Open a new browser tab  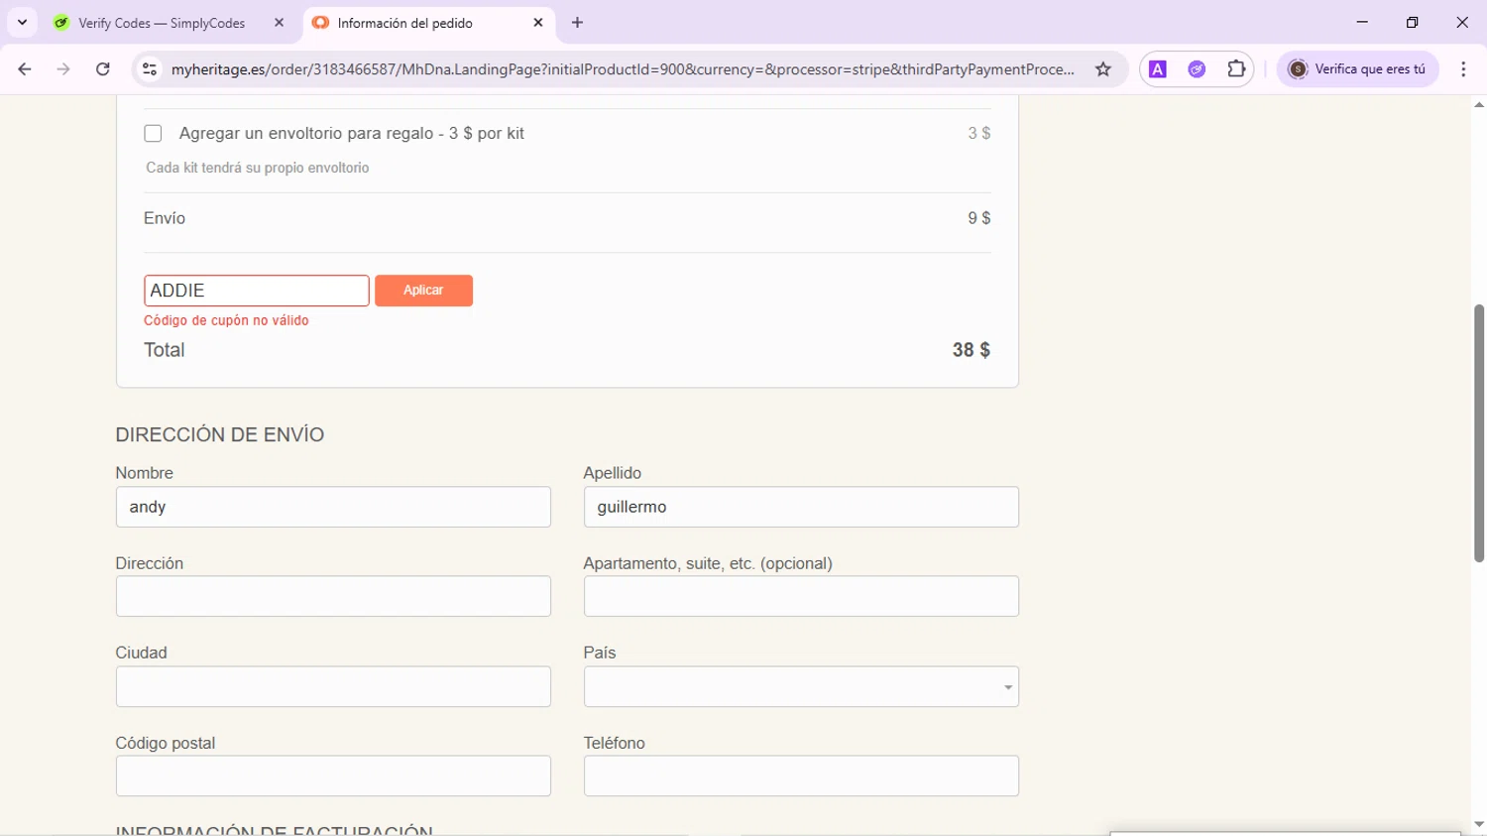578,22
